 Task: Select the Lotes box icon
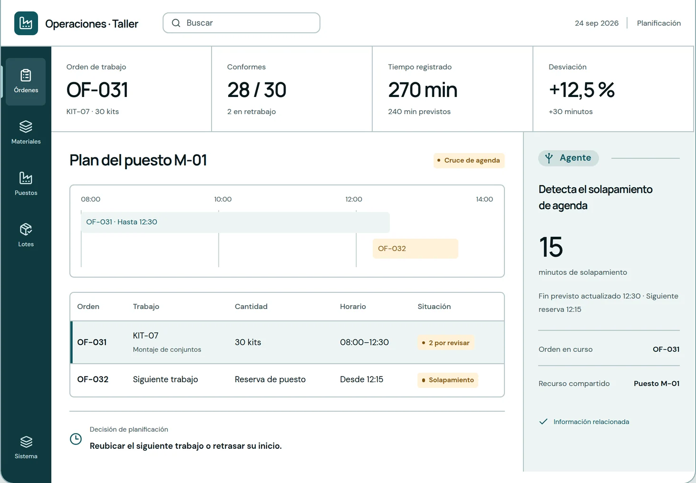pos(26,230)
